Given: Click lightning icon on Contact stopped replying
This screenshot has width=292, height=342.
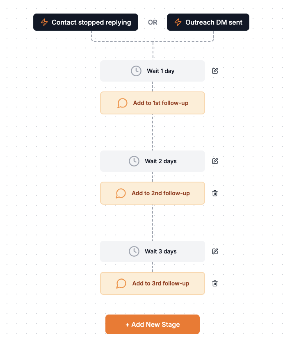Looking at the screenshot, I should click(x=44, y=22).
